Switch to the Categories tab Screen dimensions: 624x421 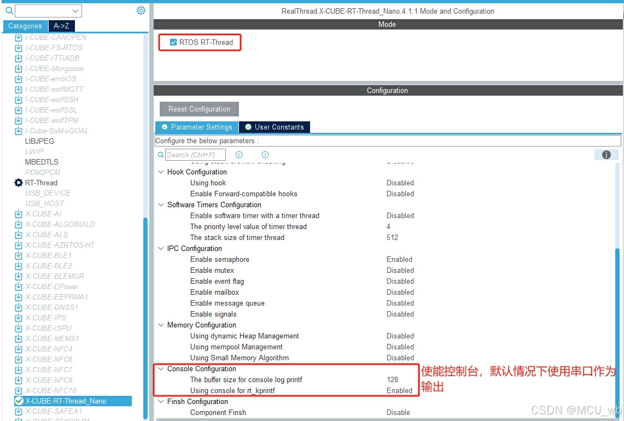(x=26, y=26)
